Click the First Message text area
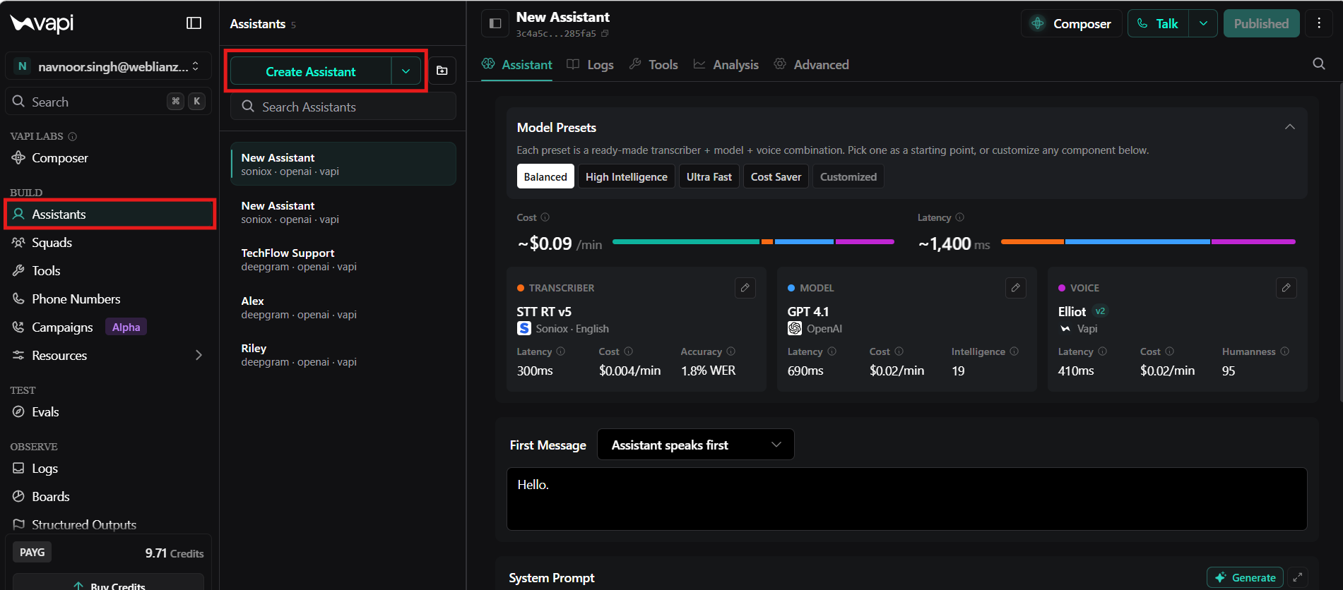 [x=906, y=498]
